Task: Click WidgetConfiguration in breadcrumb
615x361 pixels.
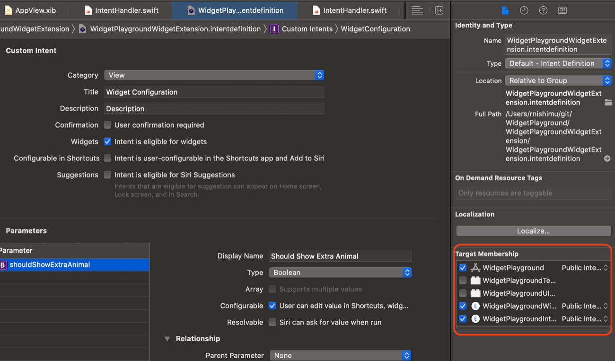Action: [375, 29]
